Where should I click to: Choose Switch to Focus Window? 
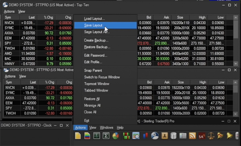[x=105, y=77]
